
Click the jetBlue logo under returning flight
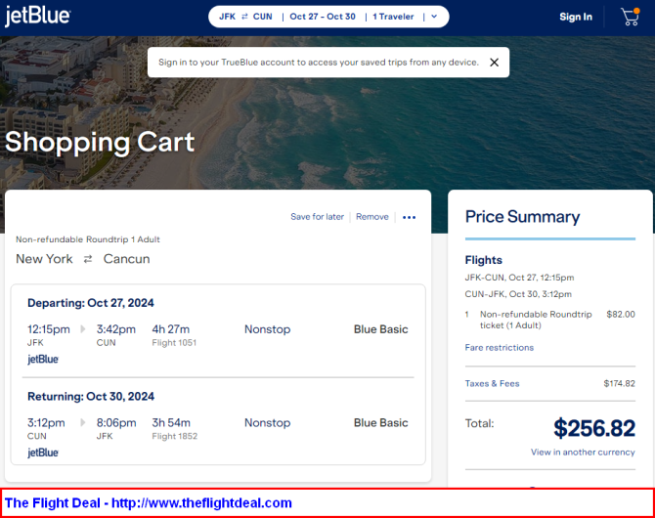click(x=43, y=453)
